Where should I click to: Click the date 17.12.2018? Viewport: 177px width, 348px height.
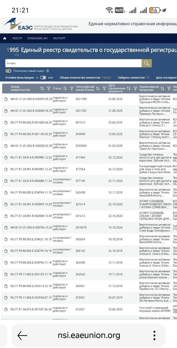[x=116, y=286]
